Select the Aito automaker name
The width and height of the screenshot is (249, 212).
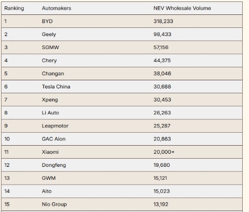[x=47, y=191]
